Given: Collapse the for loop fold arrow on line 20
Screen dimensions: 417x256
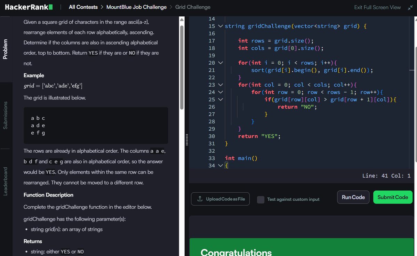Looking at the screenshot, I should click(220, 63).
